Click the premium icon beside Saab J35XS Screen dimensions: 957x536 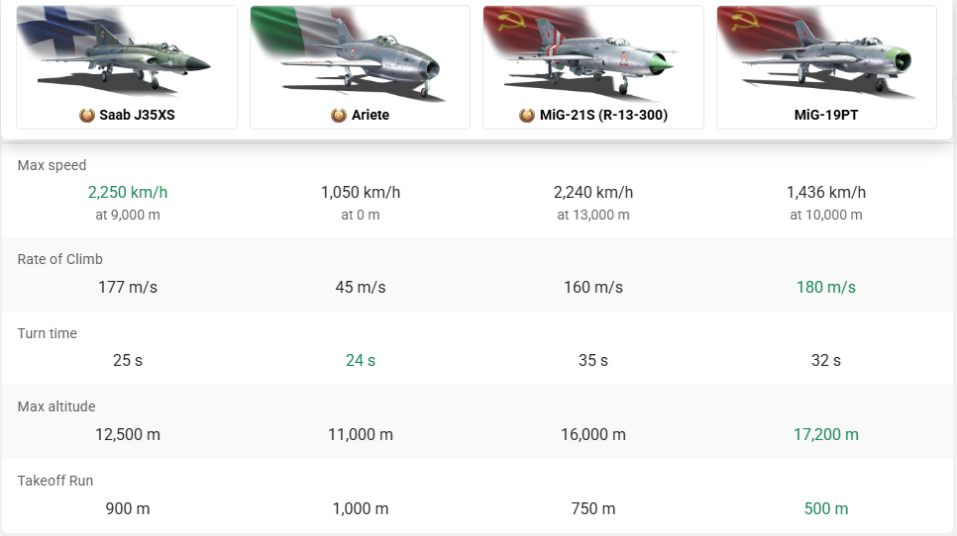(87, 115)
